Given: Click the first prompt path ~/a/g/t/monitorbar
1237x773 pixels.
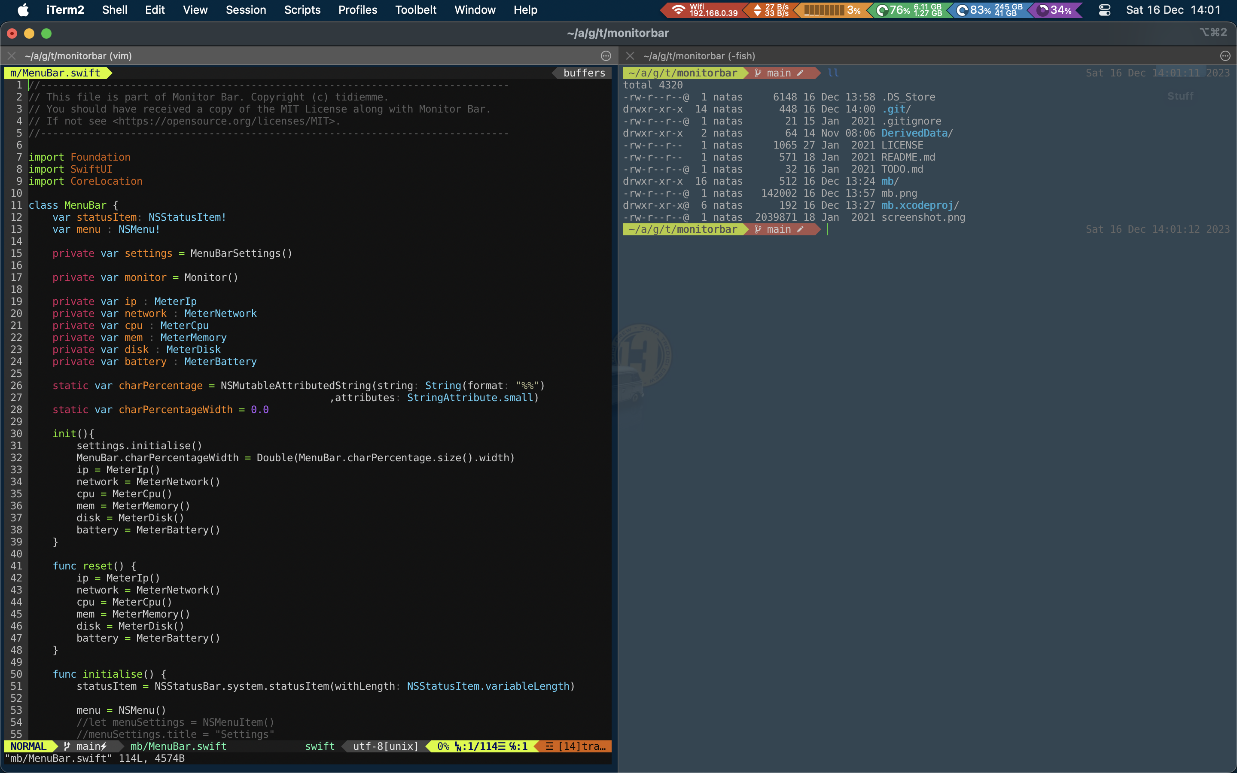Looking at the screenshot, I should click(683, 73).
